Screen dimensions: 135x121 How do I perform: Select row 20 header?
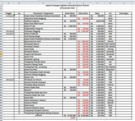(1, 54)
